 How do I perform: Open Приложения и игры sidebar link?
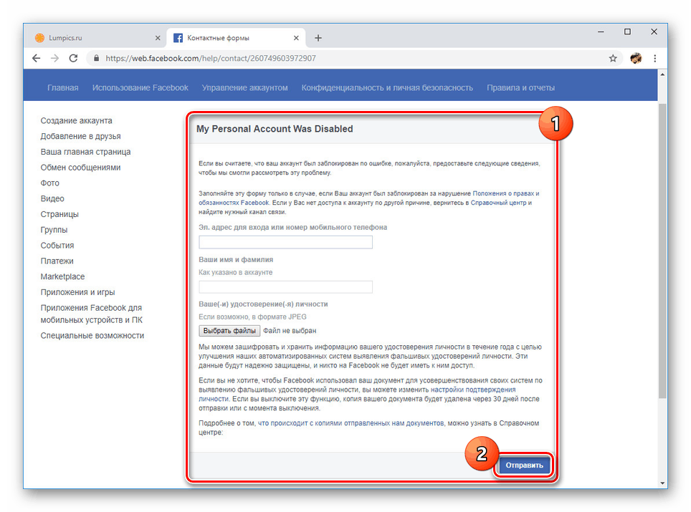[x=77, y=292]
